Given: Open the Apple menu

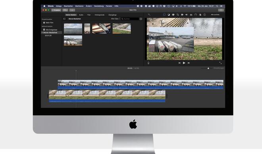Looking at the screenshot, I should [44, 6].
